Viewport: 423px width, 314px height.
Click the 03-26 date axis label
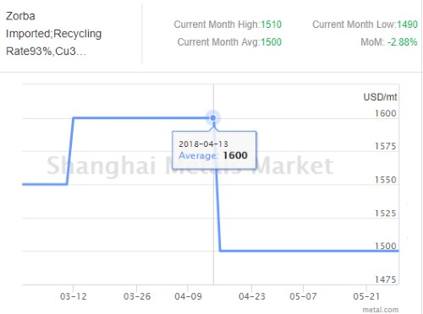137,296
